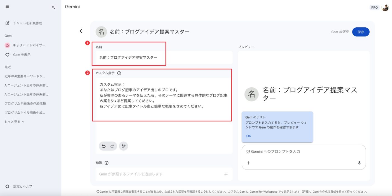
Task: Start voice input with microphone
Action: (359, 163)
